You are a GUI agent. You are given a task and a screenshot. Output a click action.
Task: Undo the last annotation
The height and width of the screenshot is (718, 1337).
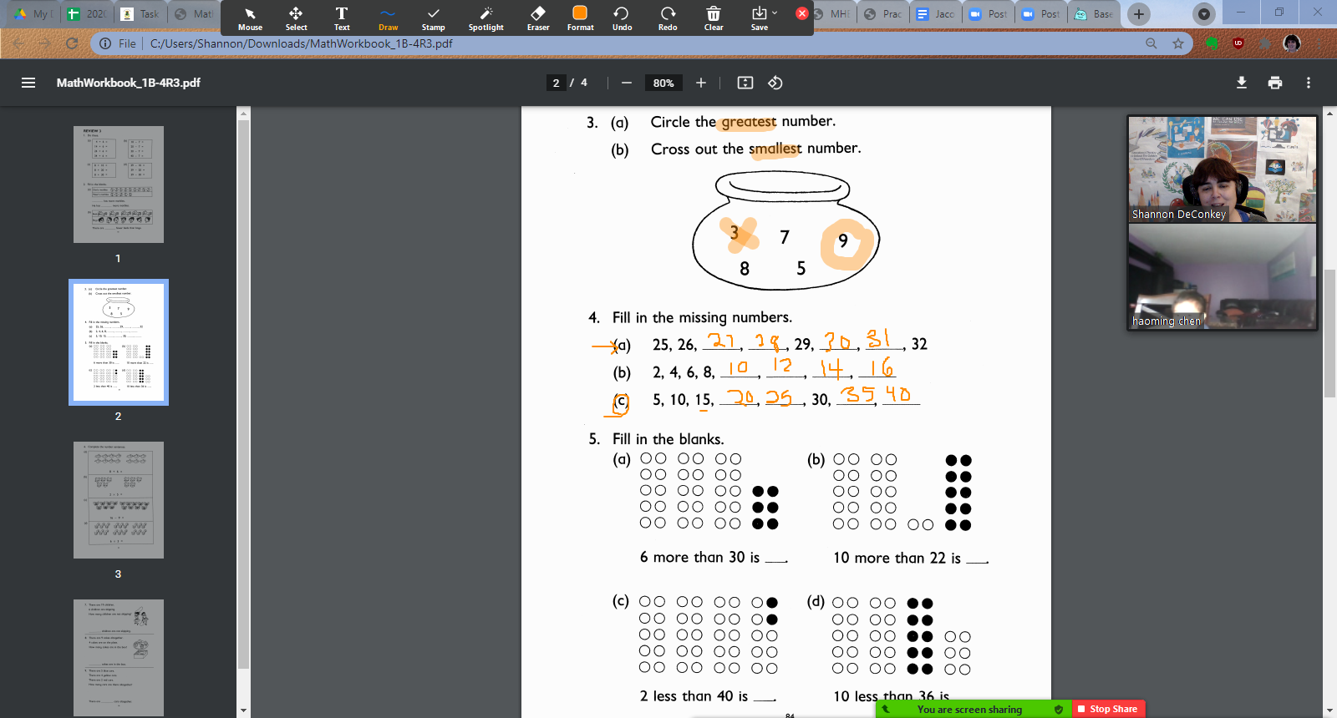pyautogui.click(x=622, y=18)
